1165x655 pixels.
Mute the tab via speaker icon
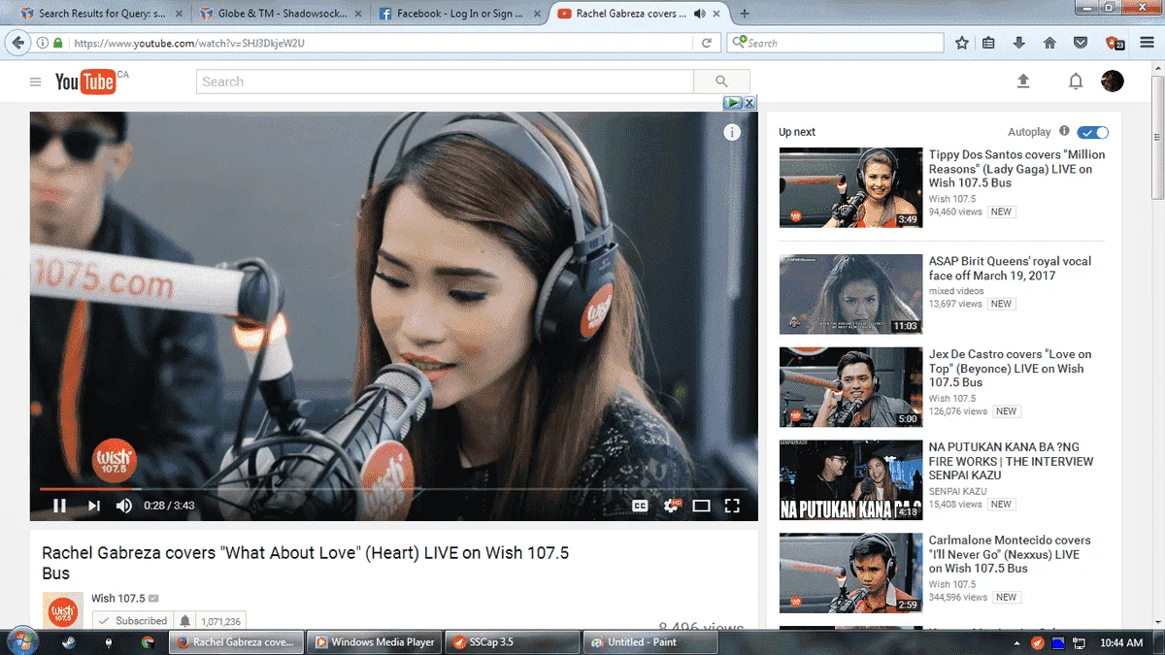[x=699, y=14]
